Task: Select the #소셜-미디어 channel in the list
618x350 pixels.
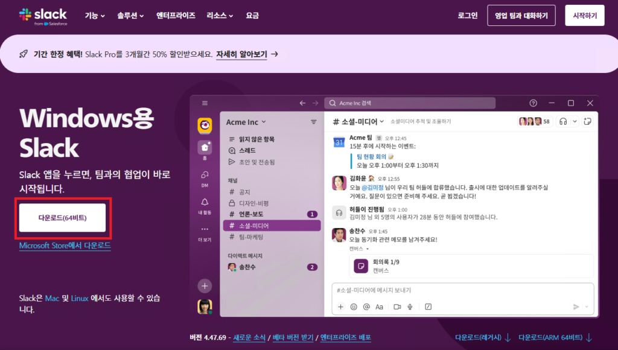Action: (x=253, y=226)
